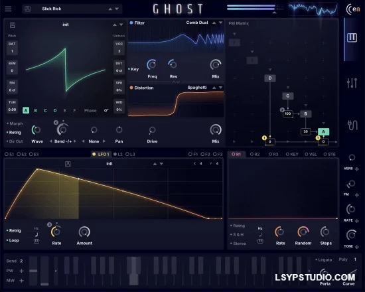Toggle filter Key tracking
Screen dimensions: 365x292
pyautogui.click(x=133, y=69)
